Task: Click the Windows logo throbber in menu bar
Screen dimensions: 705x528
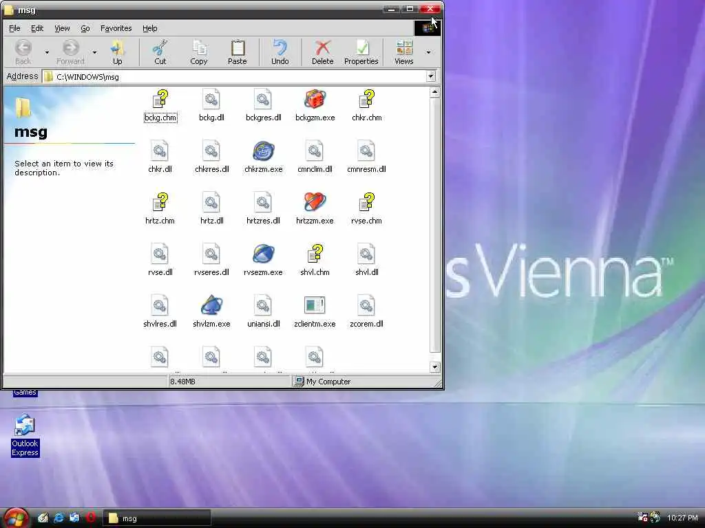Action: click(x=427, y=27)
